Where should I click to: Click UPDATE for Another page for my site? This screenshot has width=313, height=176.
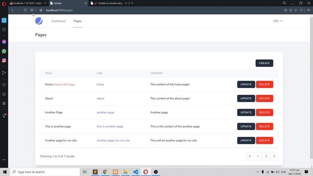[x=246, y=140]
